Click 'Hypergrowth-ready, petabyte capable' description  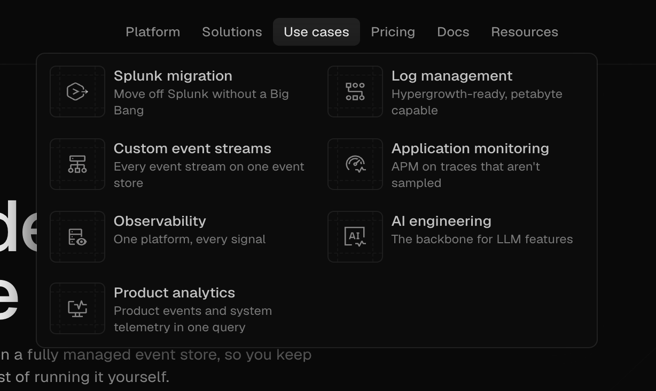477,102
